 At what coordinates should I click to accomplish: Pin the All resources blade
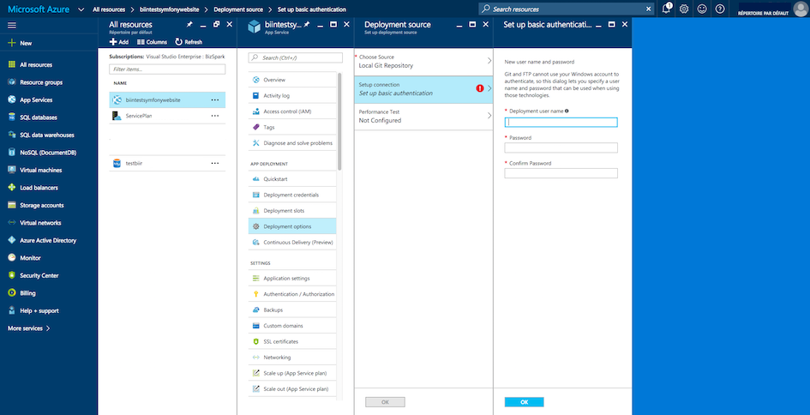189,24
